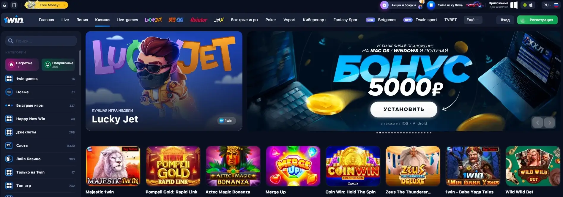563x197 pixels.
Task: Open the RU language dropdown
Action: click(x=551, y=5)
